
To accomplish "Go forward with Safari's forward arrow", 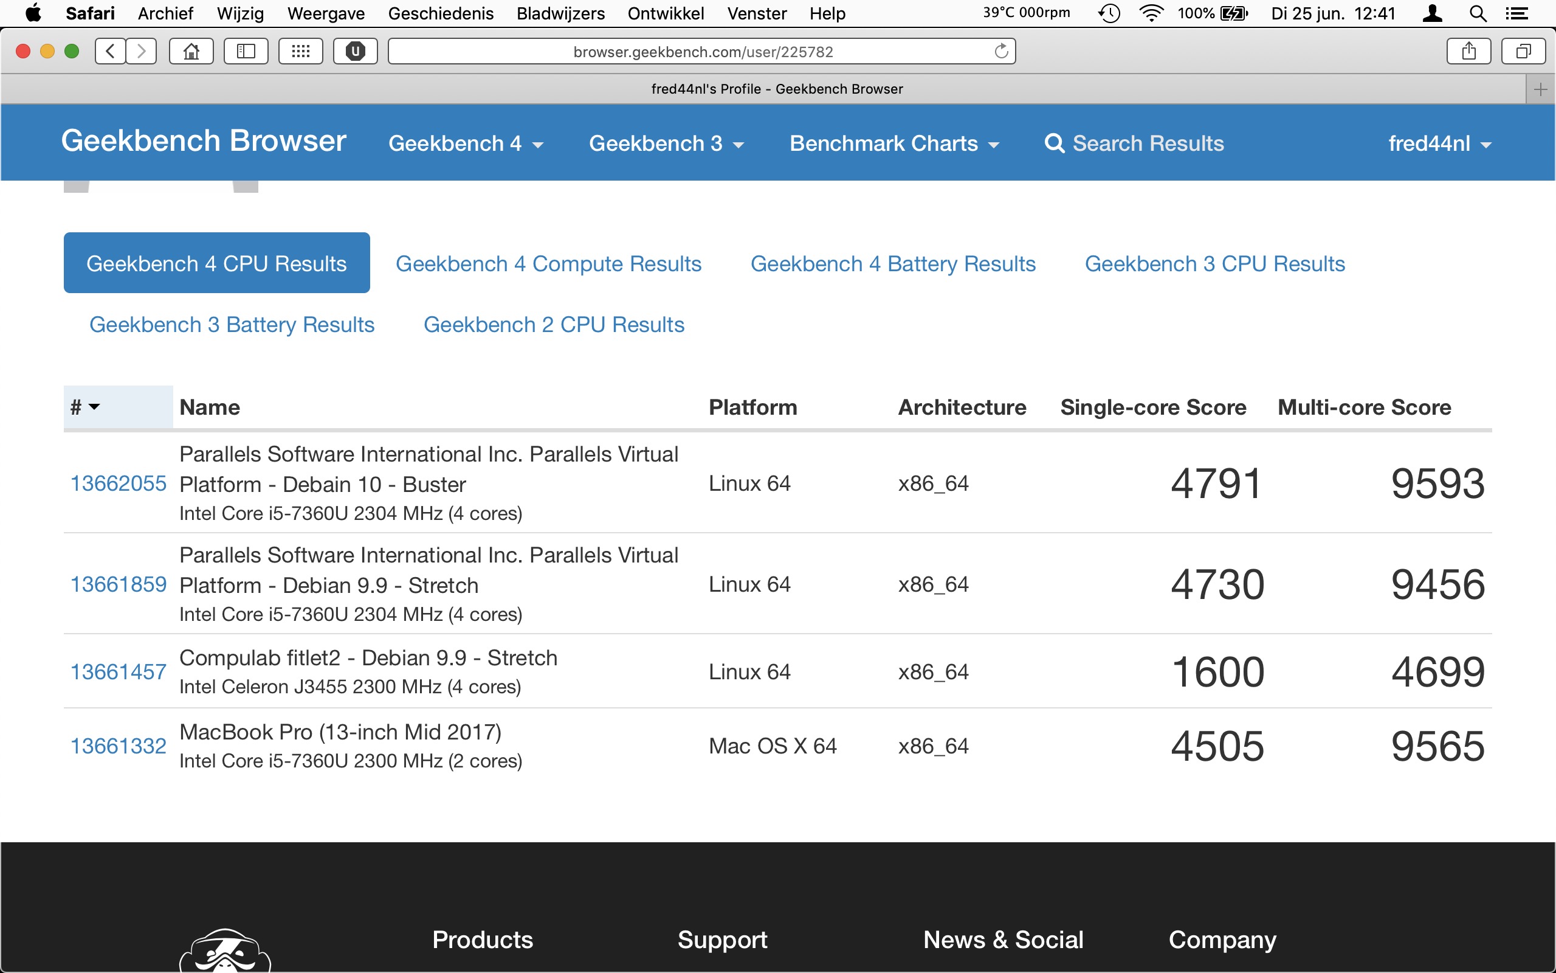I will 142,52.
